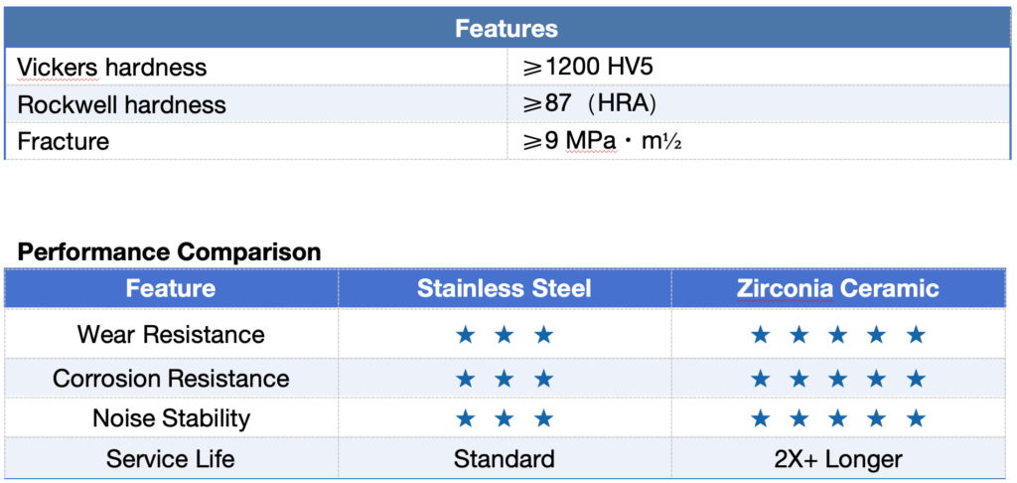Click the Features table header
Image resolution: width=1017 pixels, height=483 pixels.
[x=508, y=29]
